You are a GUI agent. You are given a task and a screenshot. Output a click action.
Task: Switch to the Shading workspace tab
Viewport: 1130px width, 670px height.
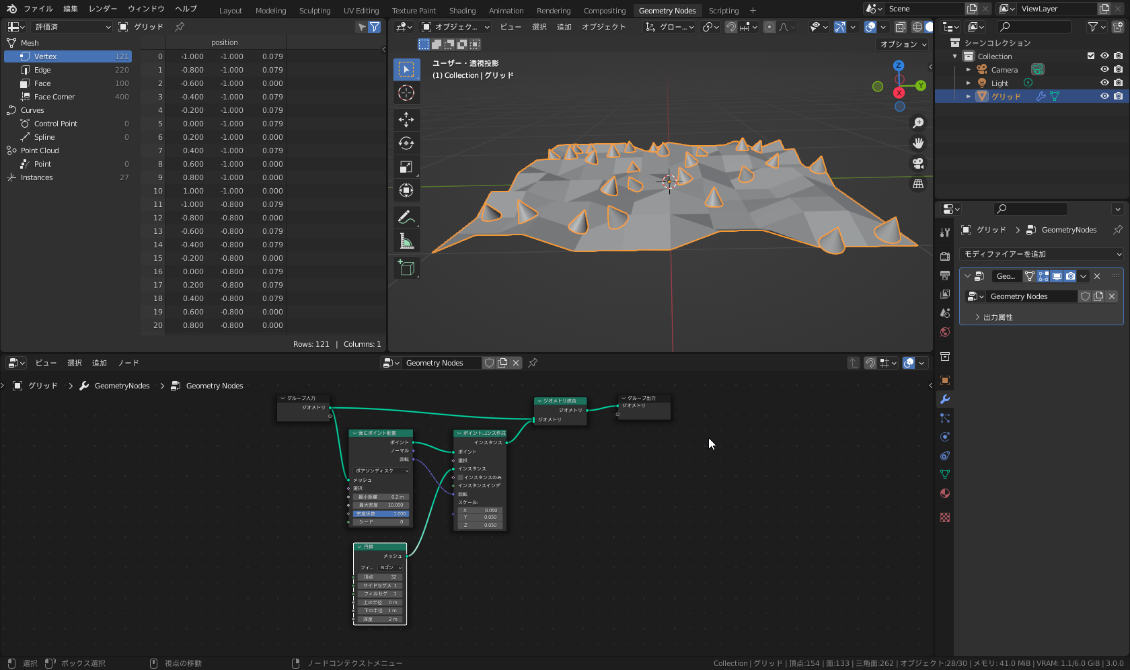[x=462, y=11]
